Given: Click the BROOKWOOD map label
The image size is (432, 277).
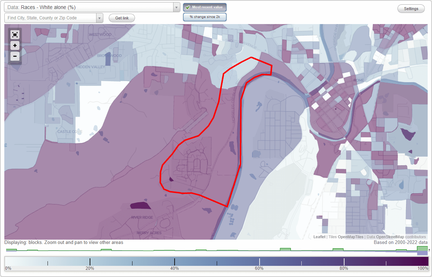Looking at the screenshot, I should (x=109, y=56).
